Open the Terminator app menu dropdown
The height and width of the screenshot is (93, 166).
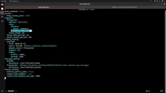[14, 1]
